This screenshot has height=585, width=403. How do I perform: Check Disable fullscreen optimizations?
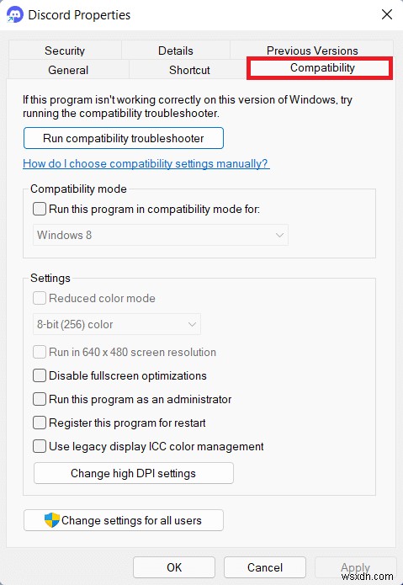tap(40, 375)
